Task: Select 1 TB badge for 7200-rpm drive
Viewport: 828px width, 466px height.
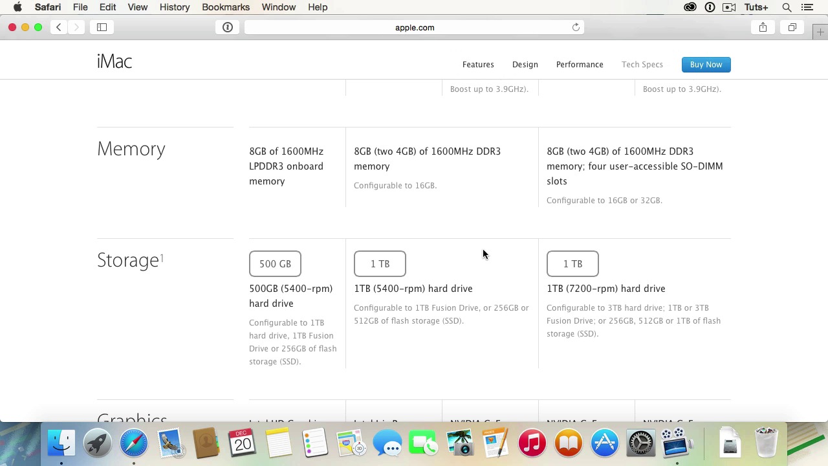Action: coord(572,264)
